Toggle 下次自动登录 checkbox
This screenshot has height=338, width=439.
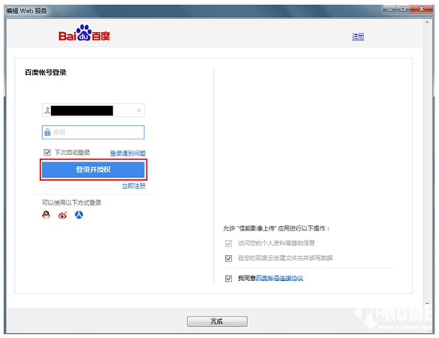point(47,152)
